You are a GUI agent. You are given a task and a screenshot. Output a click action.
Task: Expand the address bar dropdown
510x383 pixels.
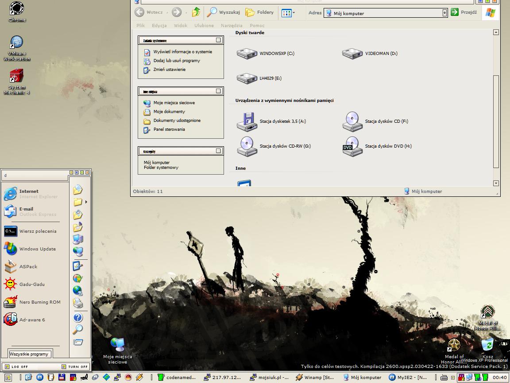(445, 13)
